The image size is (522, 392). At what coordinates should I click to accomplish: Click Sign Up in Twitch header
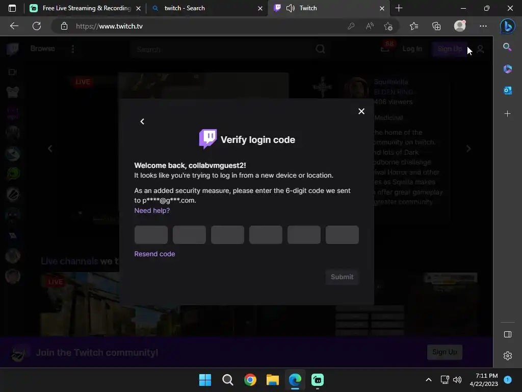point(450,49)
